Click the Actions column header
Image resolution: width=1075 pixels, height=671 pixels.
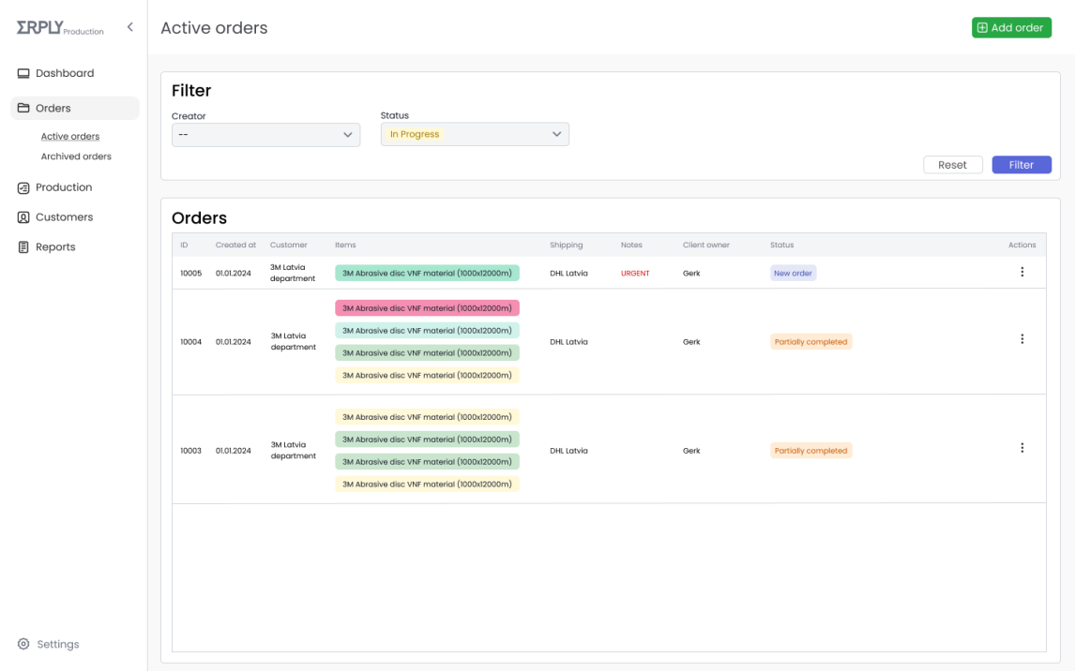pos(1022,246)
